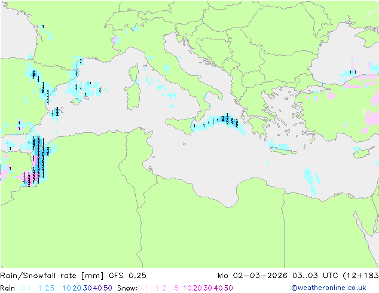
Task: Click the 'GFS 0.25' model label
Action: 127,276
